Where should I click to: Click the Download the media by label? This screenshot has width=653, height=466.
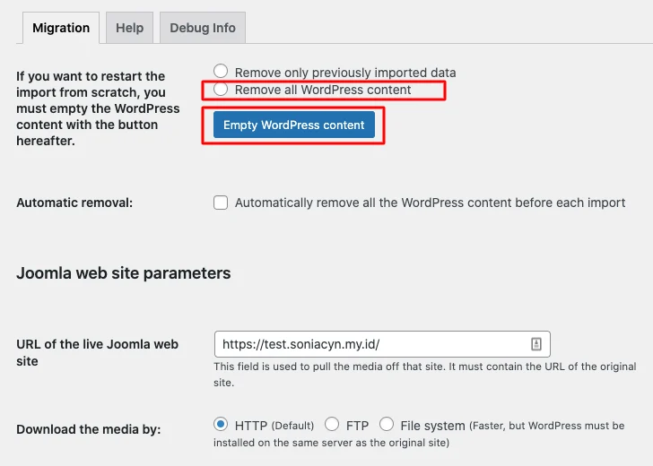coord(88,429)
